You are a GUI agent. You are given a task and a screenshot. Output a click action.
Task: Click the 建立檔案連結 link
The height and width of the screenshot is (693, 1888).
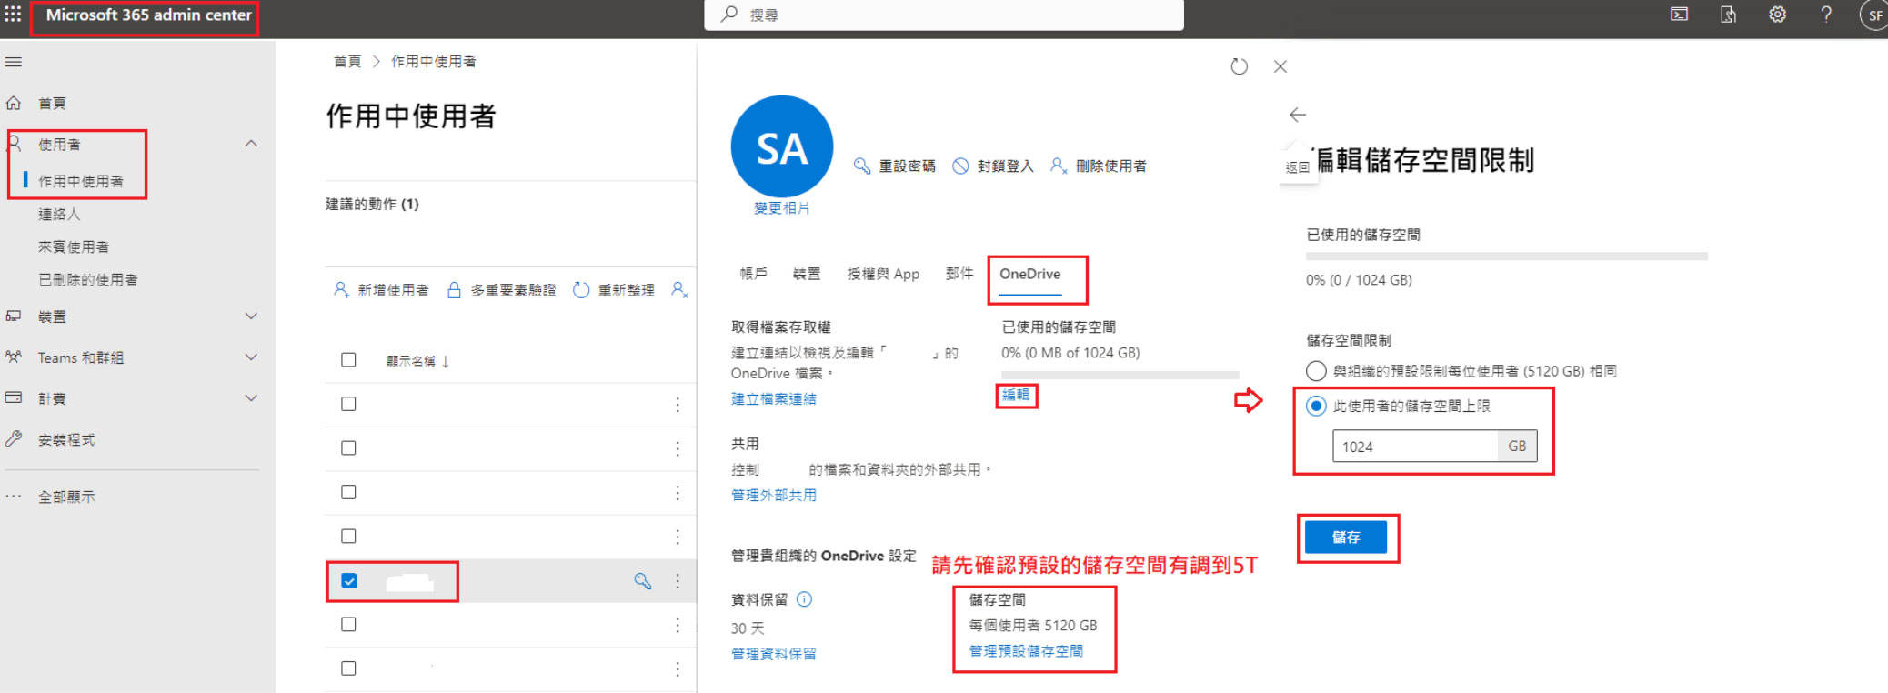click(774, 398)
